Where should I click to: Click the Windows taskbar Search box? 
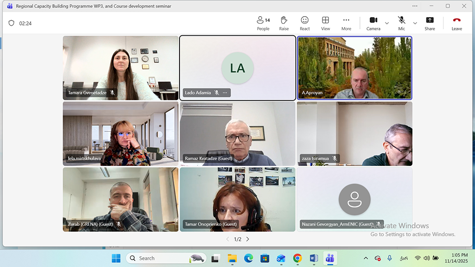tap(159, 258)
